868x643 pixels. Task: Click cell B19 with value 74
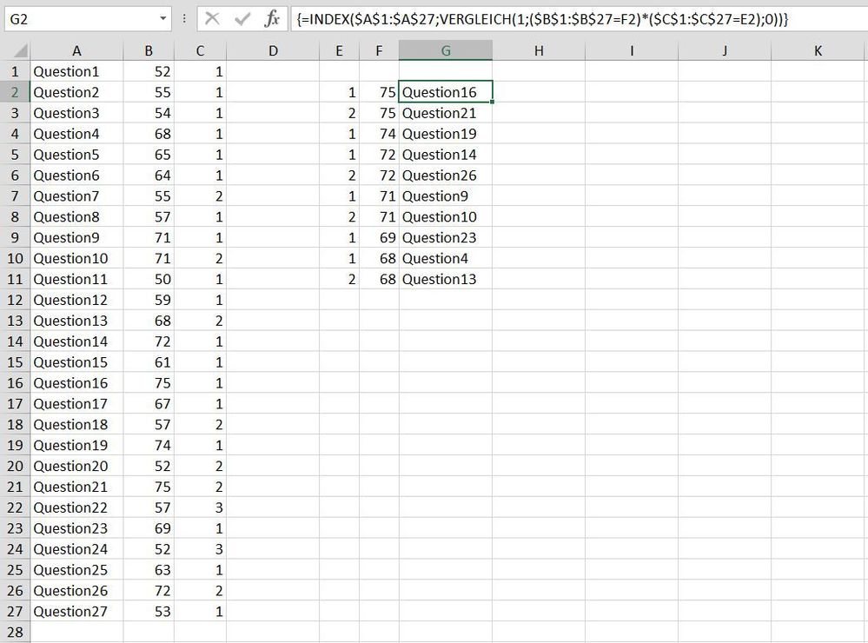point(149,445)
